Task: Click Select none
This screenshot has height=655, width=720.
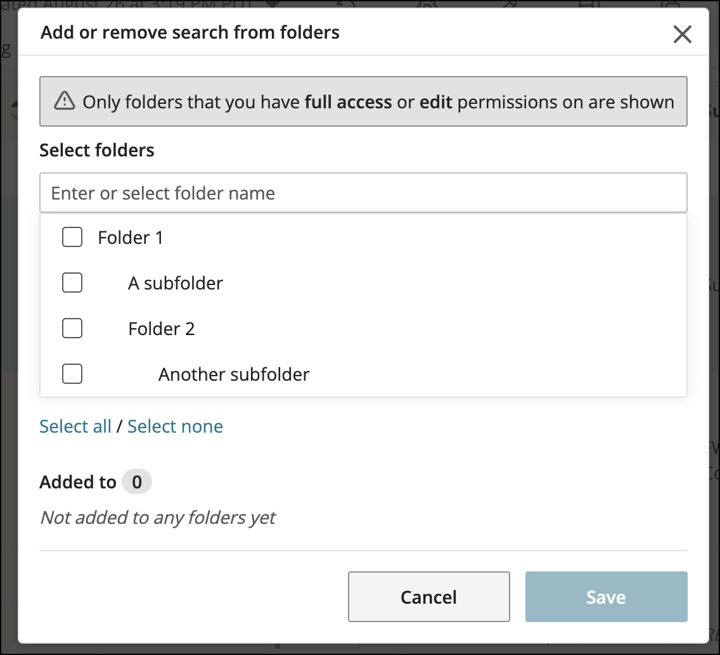Action: [x=175, y=426]
